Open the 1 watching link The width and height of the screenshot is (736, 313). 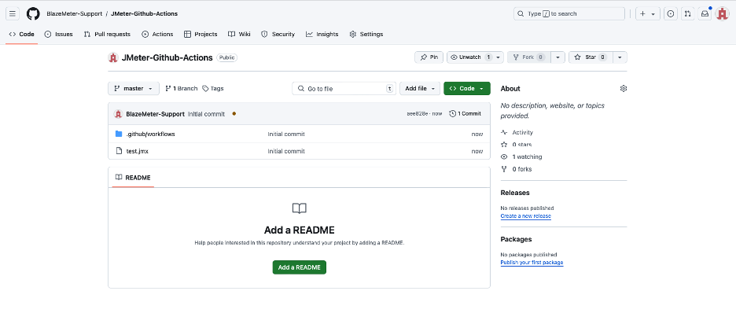pyautogui.click(x=521, y=156)
